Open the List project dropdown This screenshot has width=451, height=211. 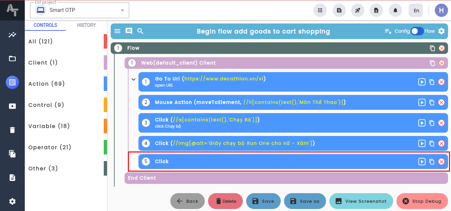80,10
